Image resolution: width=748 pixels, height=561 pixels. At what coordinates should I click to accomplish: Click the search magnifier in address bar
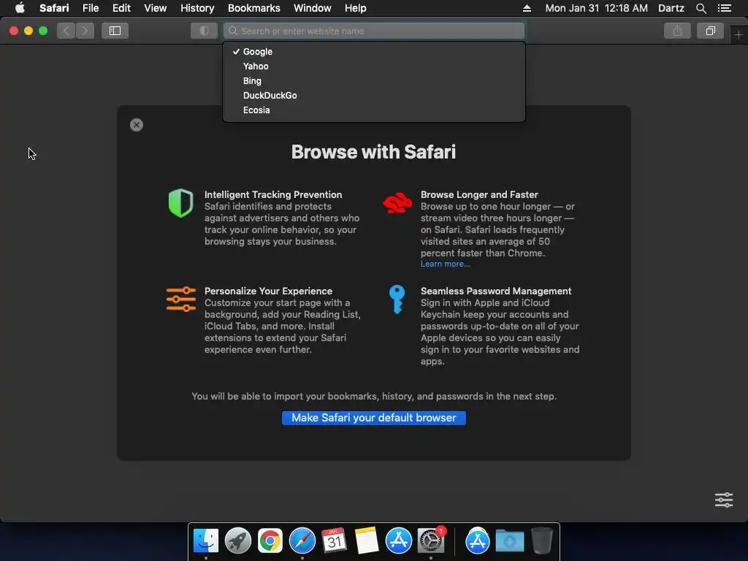coord(233,31)
